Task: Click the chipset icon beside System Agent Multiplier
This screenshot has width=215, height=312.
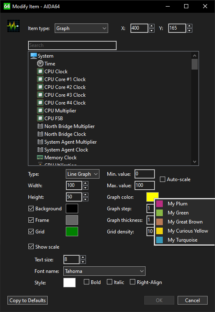Action: point(40,142)
